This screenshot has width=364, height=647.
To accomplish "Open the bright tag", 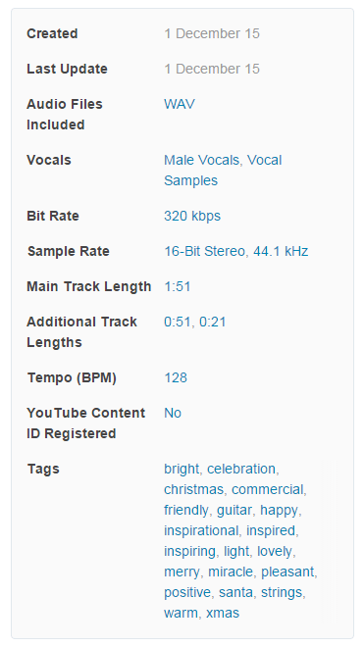I will [182, 470].
